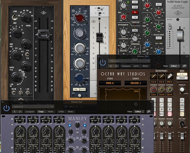Select the Re-Mic mode button
This screenshot has height=153, width=190.
click(x=182, y=74)
